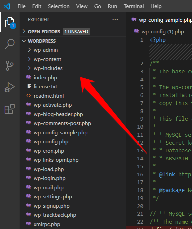Click the elephant icon on the editor tab
Image resolution: width=192 pixels, height=229 pixels.
[x=134, y=19]
